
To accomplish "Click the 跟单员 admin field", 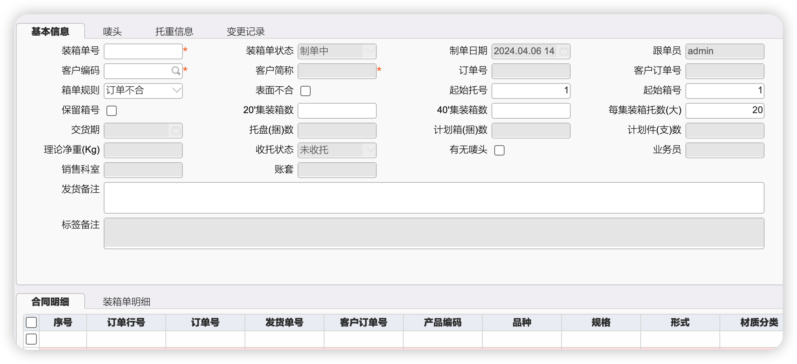I will pyautogui.click(x=725, y=51).
